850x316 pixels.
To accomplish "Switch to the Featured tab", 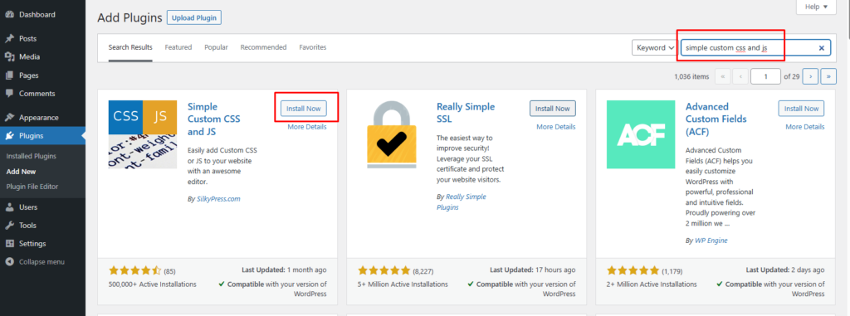I will coord(178,47).
